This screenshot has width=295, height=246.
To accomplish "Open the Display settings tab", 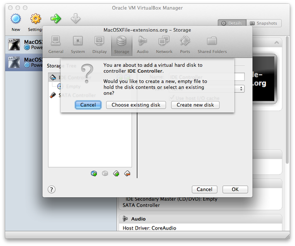I will pos(100,45).
